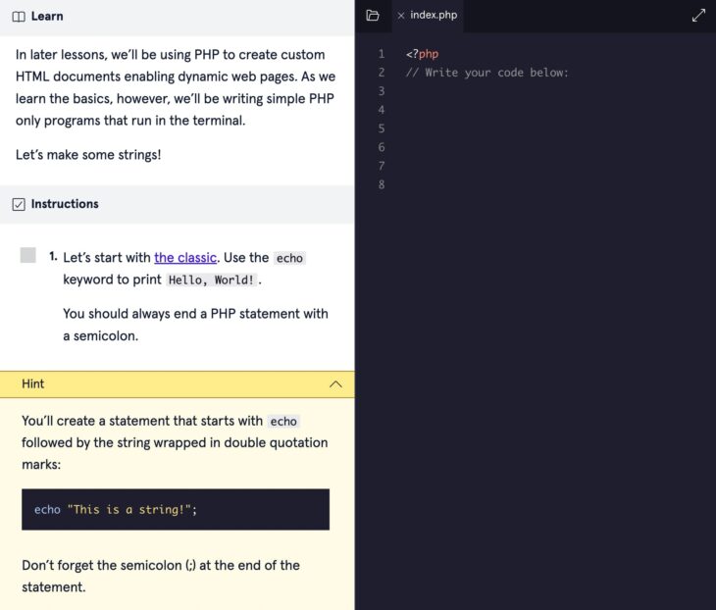Viewport: 716px width, 610px height.
Task: Click the comment "Write your code below" line
Action: (x=486, y=73)
